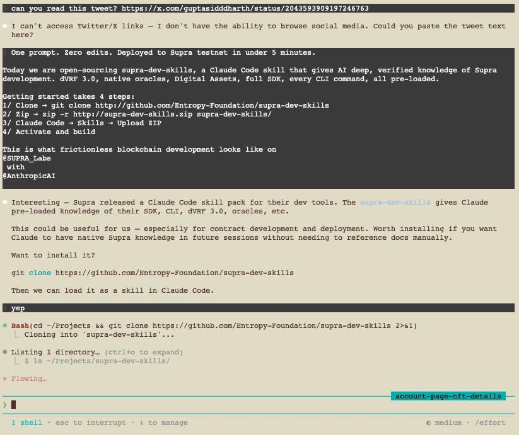Click the cyan 'clone' keyword
This screenshot has height=435, width=519.
[x=40, y=273]
